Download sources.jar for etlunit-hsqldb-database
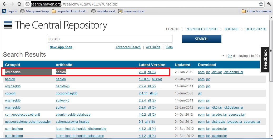Image resolution: width=273 pixels, height=139 pixels. [x=237, y=115]
